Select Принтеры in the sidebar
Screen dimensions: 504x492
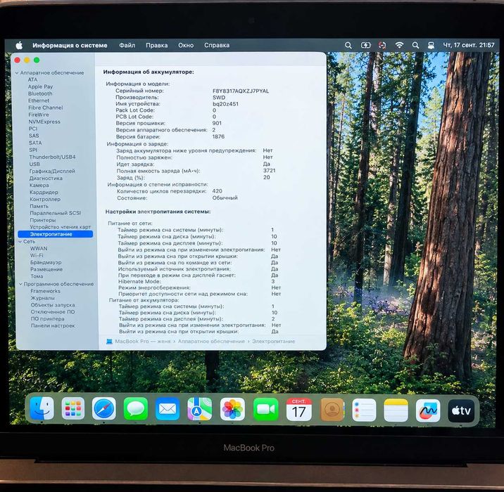(43, 220)
